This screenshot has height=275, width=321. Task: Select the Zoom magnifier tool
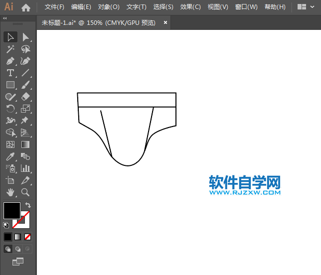point(25,192)
